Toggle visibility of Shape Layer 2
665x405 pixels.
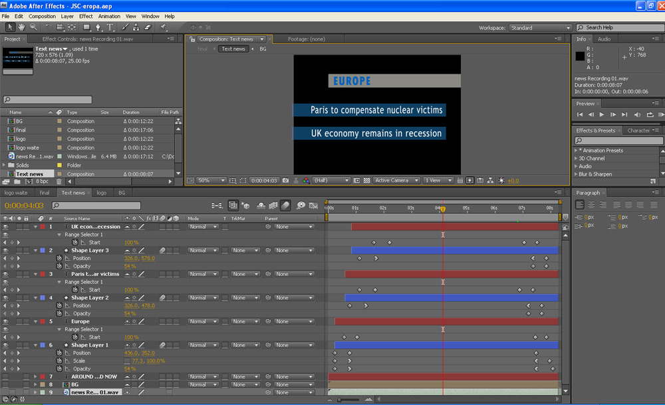5,298
